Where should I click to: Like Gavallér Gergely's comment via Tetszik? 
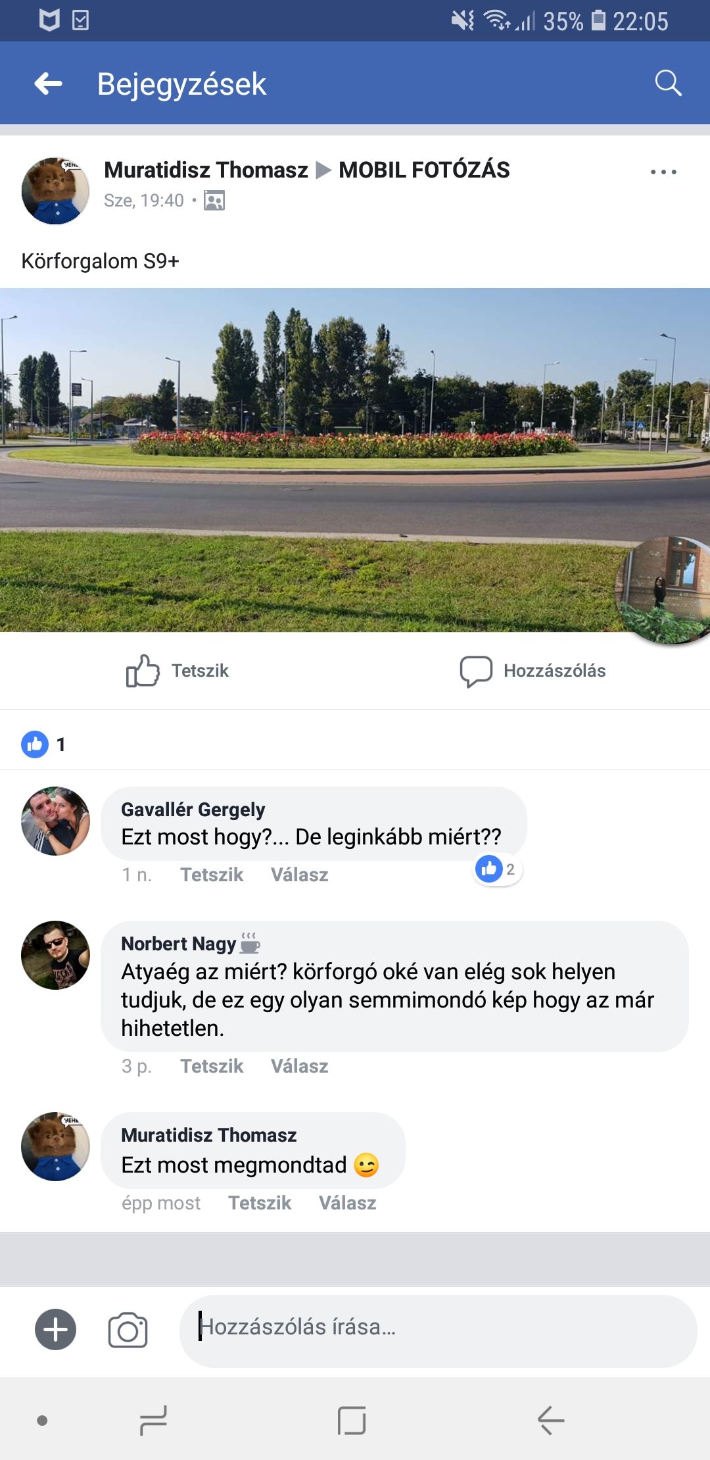coord(212,875)
